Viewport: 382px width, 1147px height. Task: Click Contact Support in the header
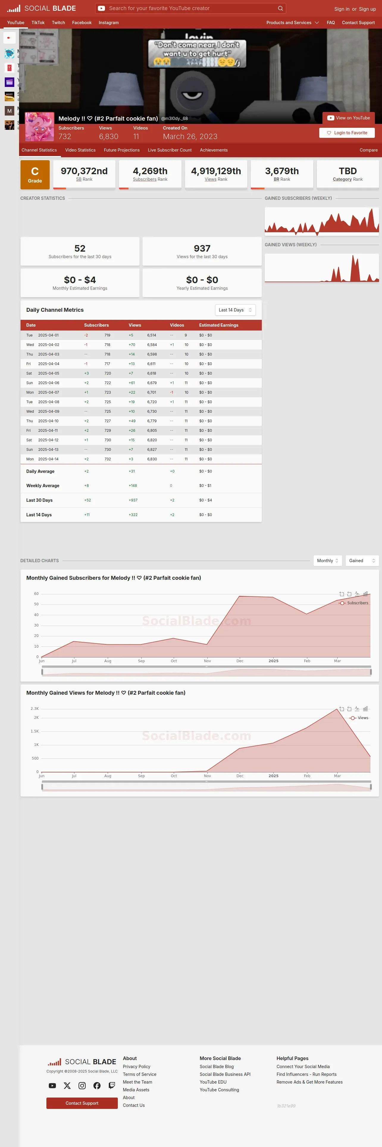[358, 23]
